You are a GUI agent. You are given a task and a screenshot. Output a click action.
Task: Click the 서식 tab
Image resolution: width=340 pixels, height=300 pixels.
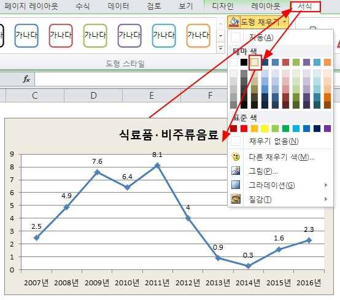tap(305, 7)
